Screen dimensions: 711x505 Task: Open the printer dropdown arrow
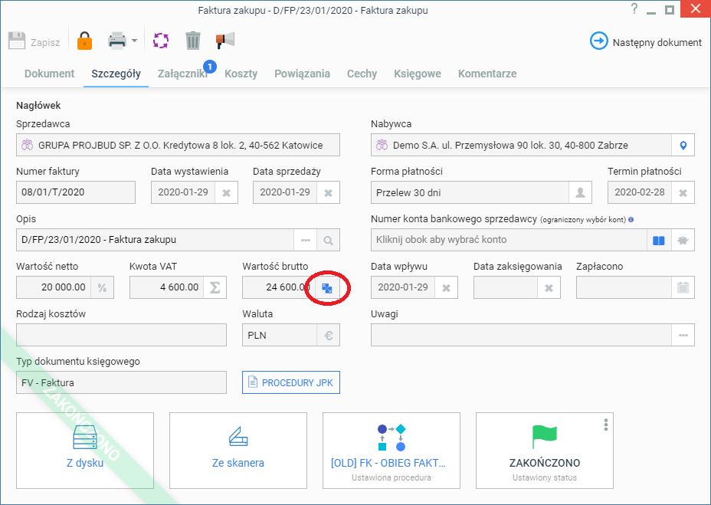(x=134, y=41)
